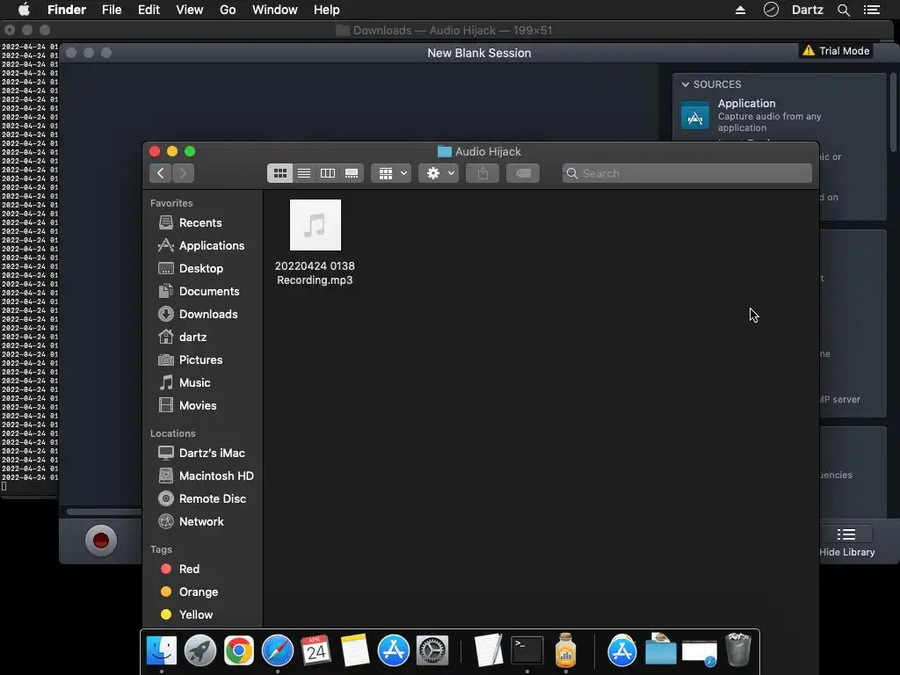Open Terminal from the Dock
This screenshot has width=900, height=675.
click(x=527, y=650)
